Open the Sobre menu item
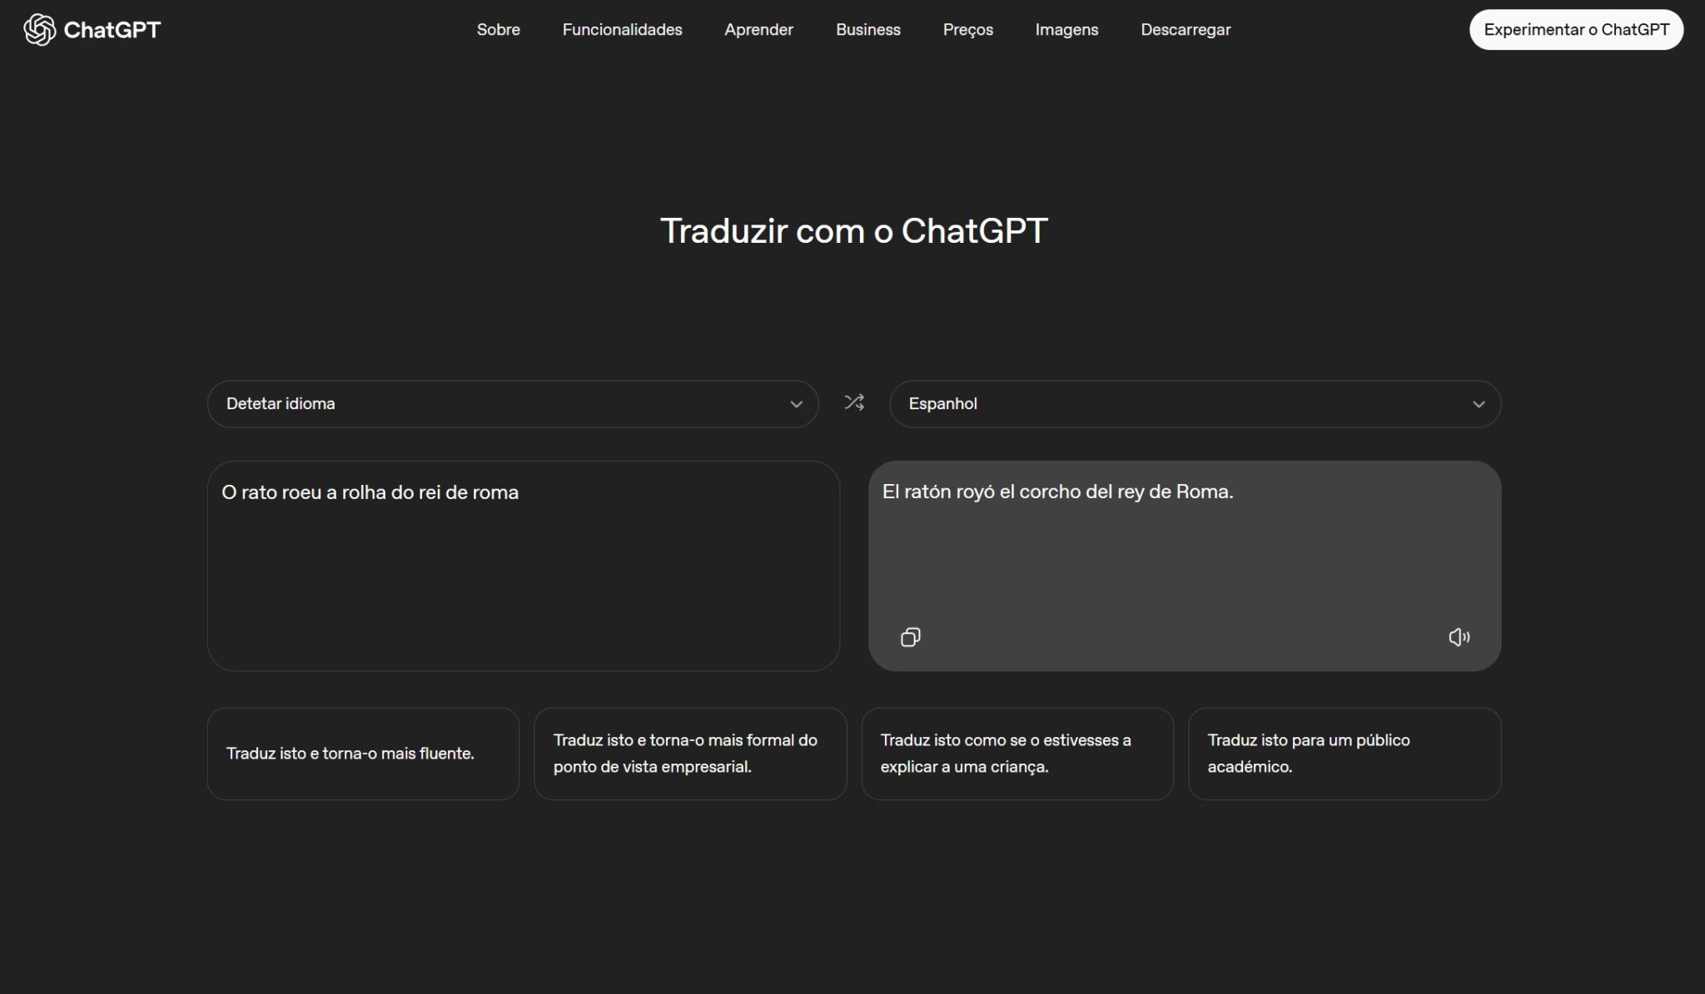Screen dimensions: 1705x994 pos(498,29)
